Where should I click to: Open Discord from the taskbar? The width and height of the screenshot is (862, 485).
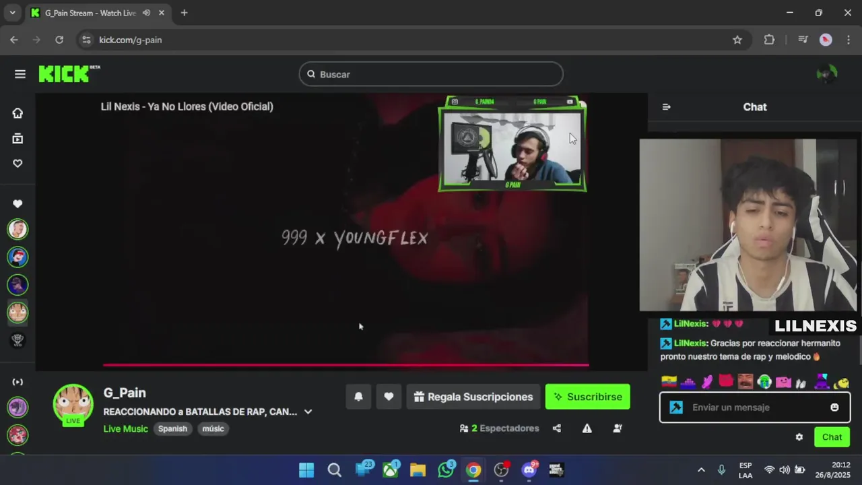pos(529,470)
